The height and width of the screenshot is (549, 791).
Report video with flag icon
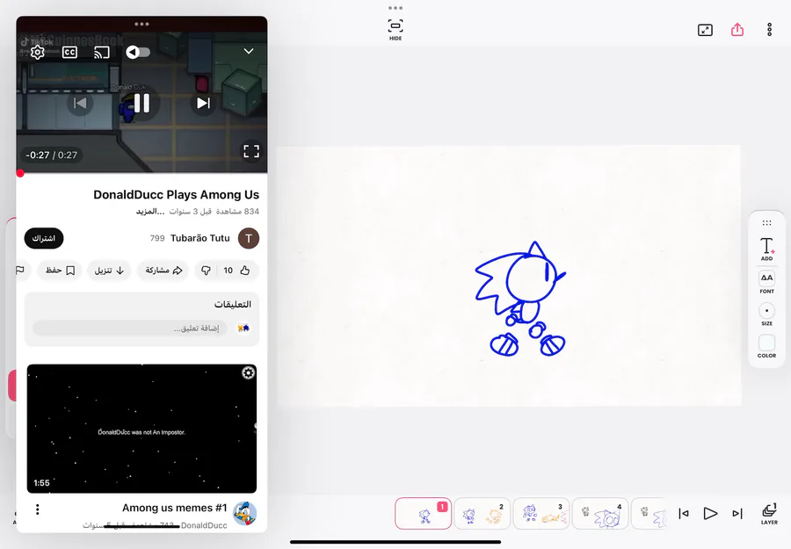pyautogui.click(x=21, y=271)
